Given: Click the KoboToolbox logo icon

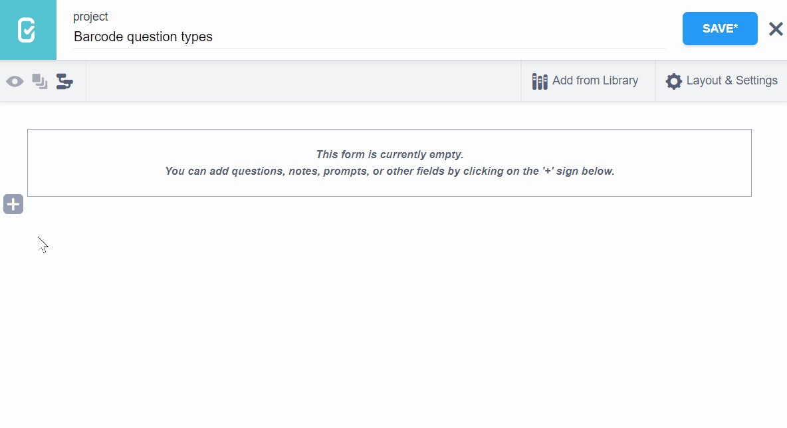Looking at the screenshot, I should coord(27,30).
